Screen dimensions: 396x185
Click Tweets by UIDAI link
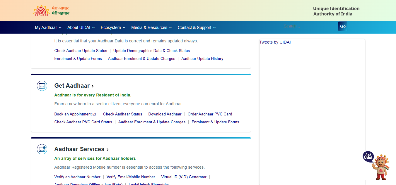275,42
